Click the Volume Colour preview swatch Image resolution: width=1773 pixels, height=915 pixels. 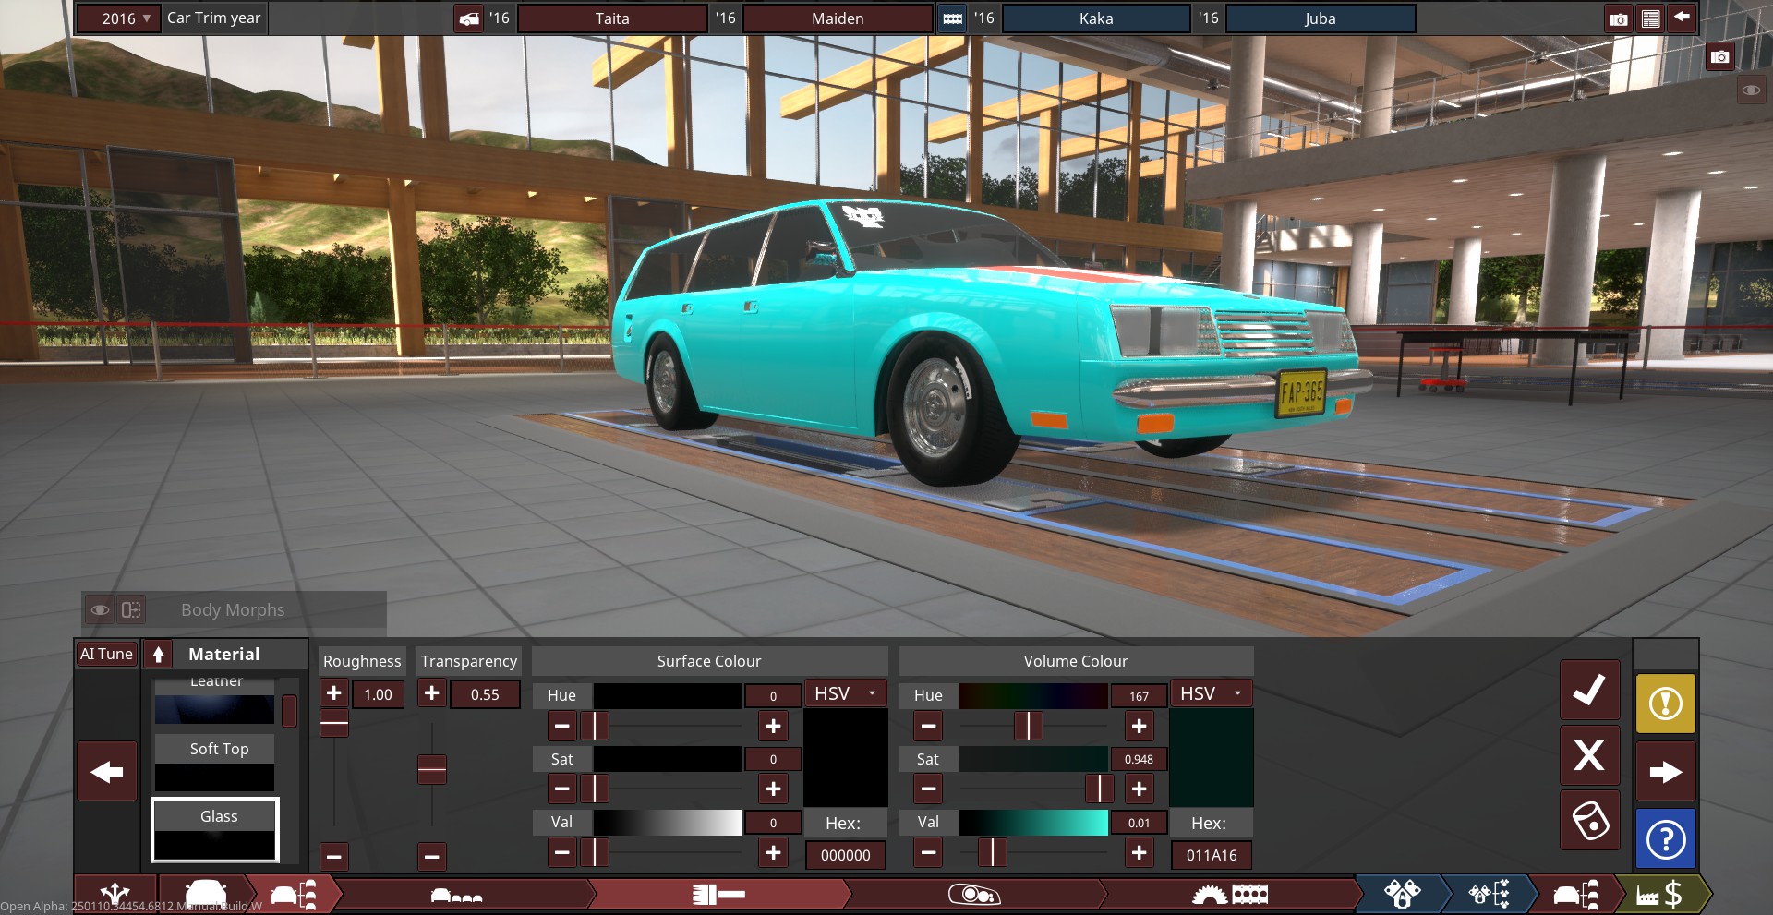point(1212,758)
